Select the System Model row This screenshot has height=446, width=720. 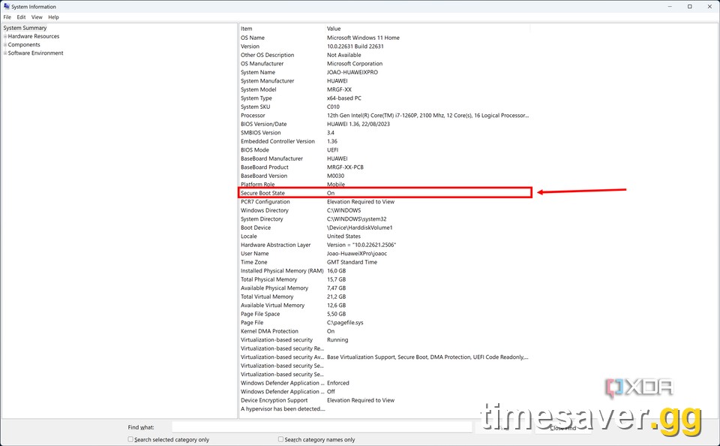point(384,89)
